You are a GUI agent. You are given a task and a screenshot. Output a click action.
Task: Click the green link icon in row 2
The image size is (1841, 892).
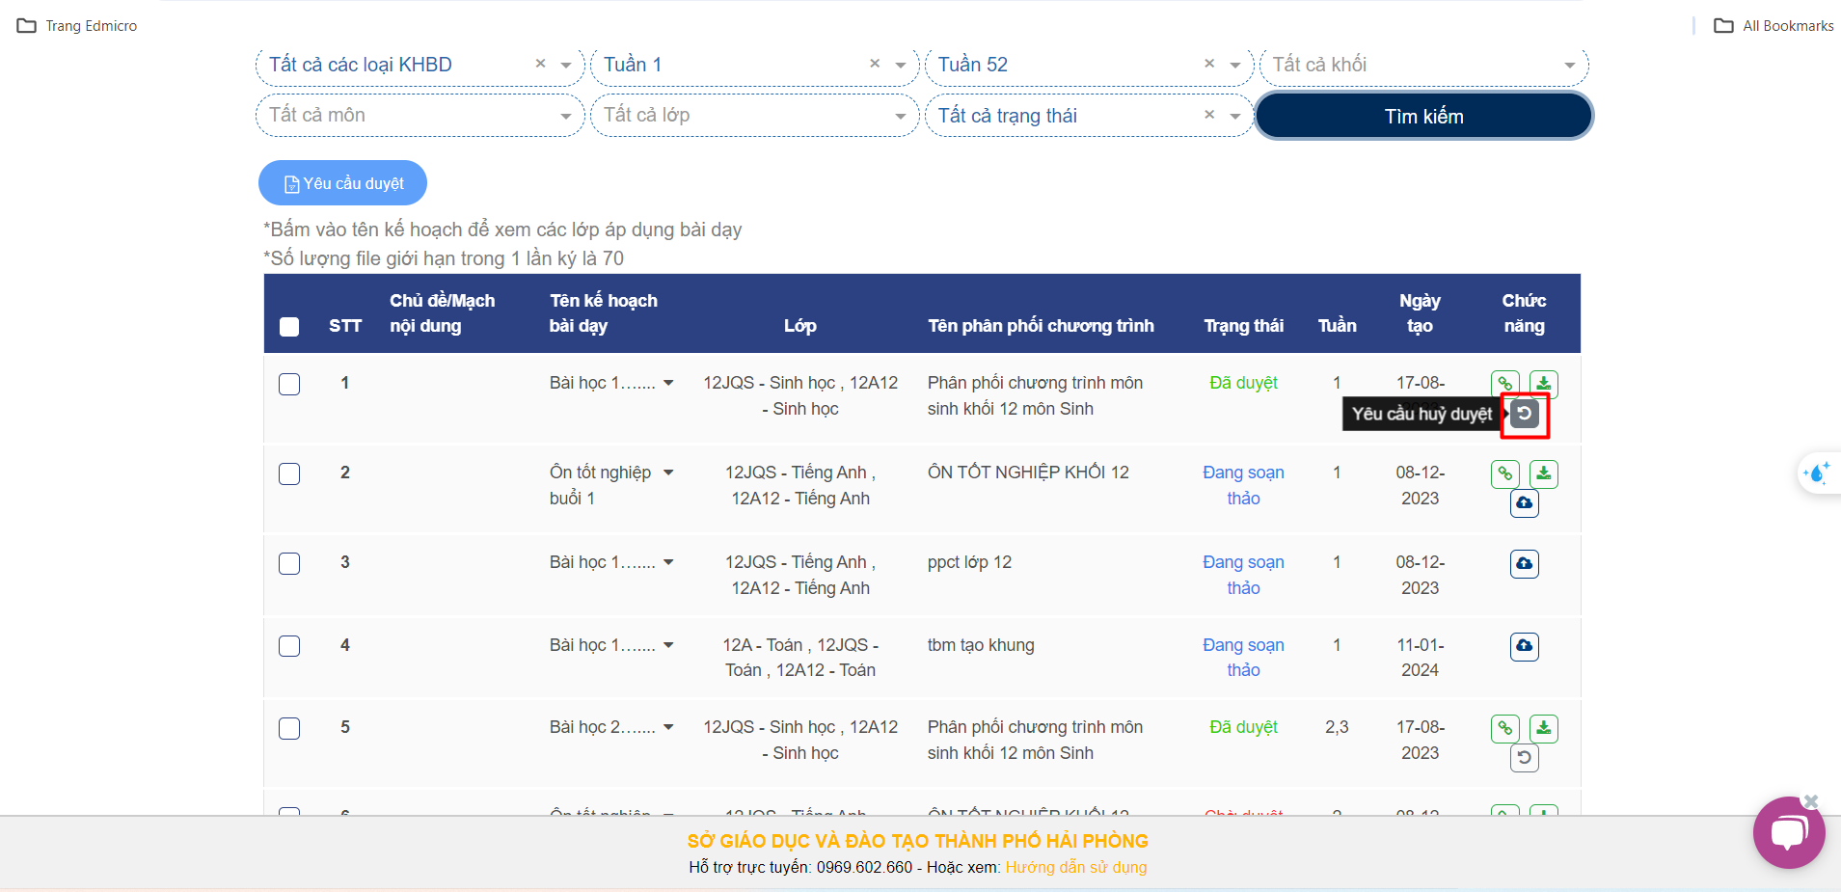point(1504,473)
